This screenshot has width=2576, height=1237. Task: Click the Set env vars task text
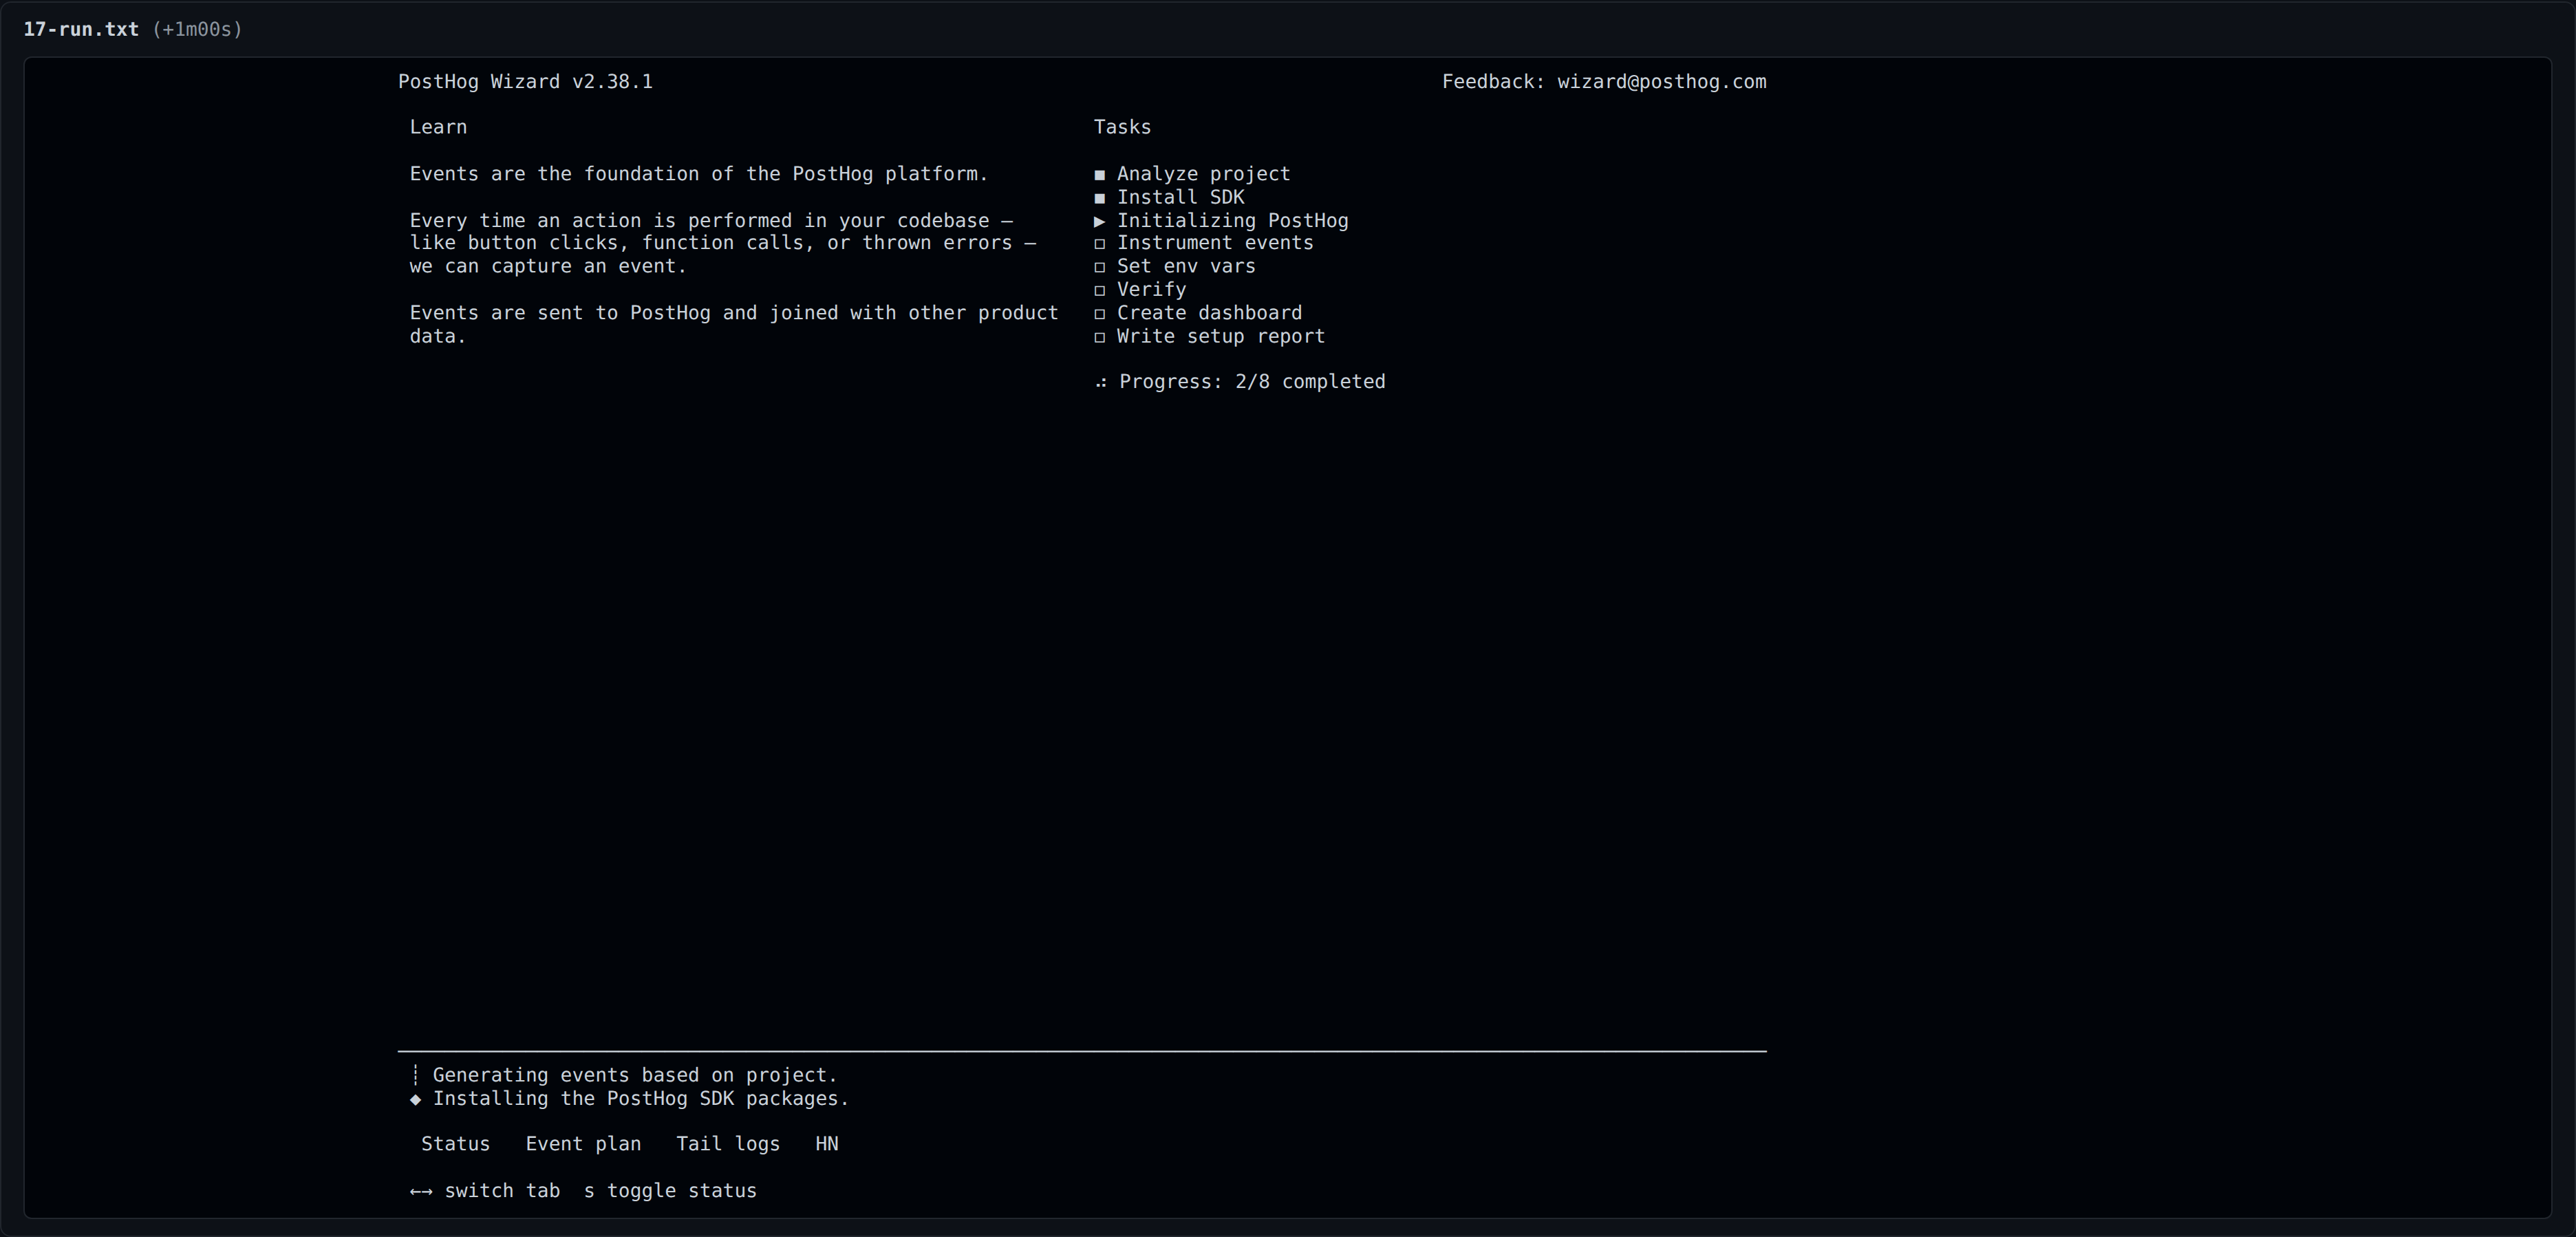pyautogui.click(x=1186, y=266)
